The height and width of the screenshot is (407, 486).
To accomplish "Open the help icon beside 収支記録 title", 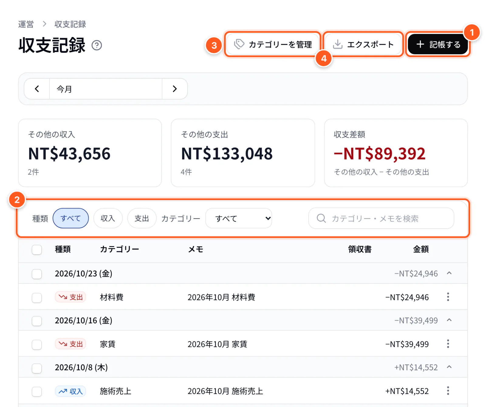I will tap(97, 45).
